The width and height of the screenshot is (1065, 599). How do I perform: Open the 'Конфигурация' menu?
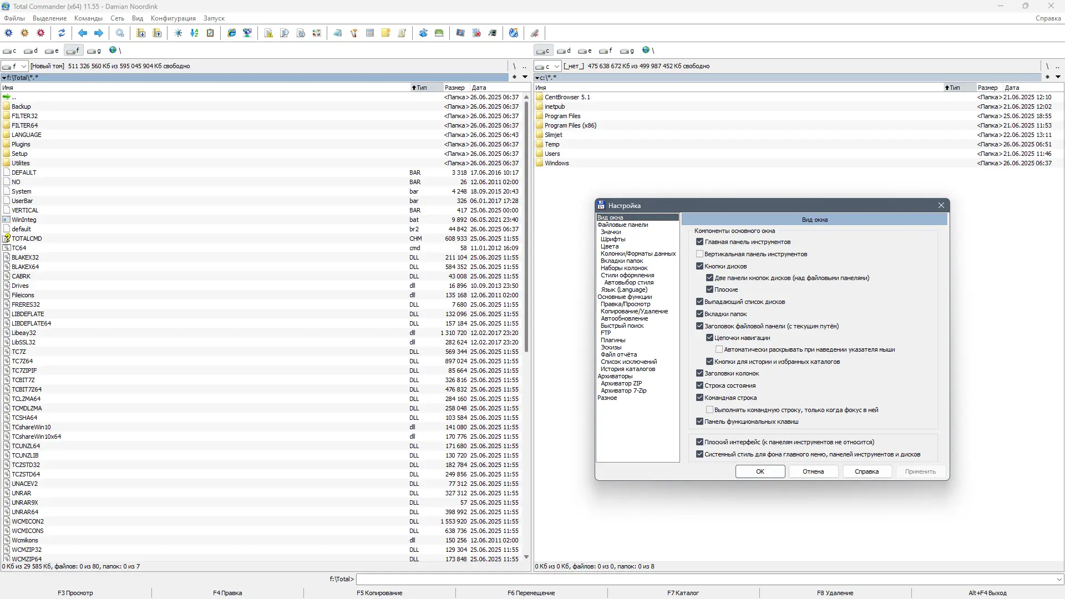click(173, 18)
